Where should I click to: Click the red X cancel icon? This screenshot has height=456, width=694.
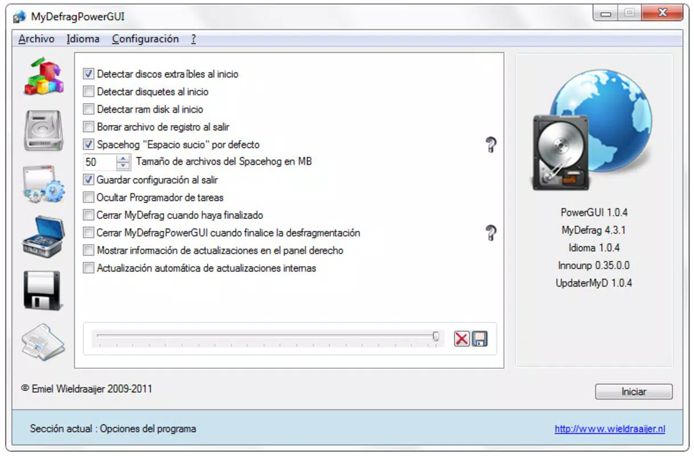[x=462, y=339]
